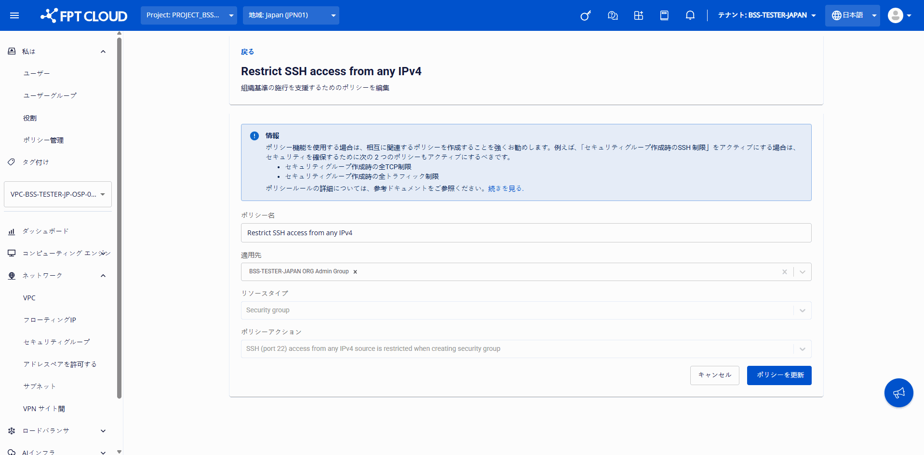Click the sidebar scroll down arrow
This screenshot has height=455, width=924.
click(x=119, y=452)
